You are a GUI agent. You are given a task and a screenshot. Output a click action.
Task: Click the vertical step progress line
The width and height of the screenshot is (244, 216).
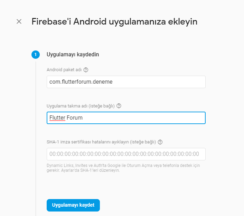tap(36, 138)
